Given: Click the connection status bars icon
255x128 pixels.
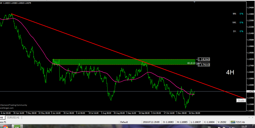Looking at the screenshot, I should click(x=233, y=122).
